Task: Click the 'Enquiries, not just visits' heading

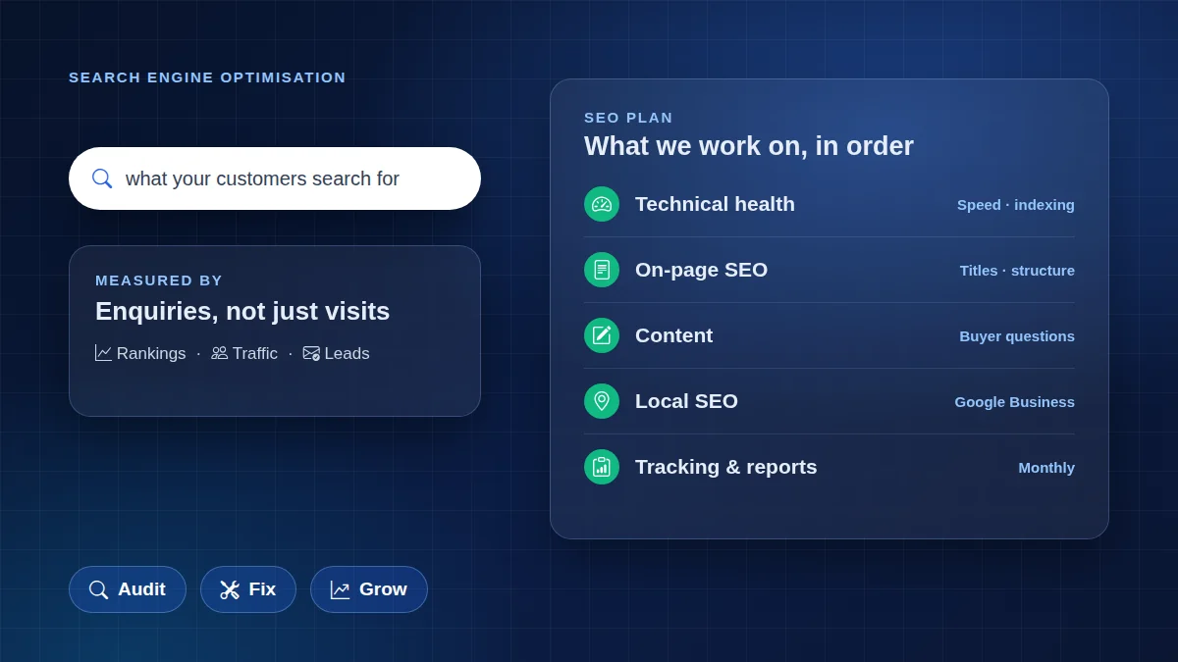Action: pyautogui.click(x=242, y=311)
